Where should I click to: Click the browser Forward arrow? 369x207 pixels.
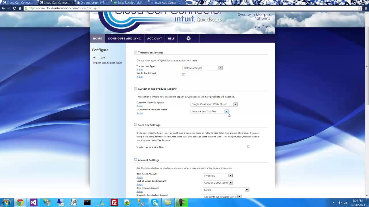coord(9,8)
